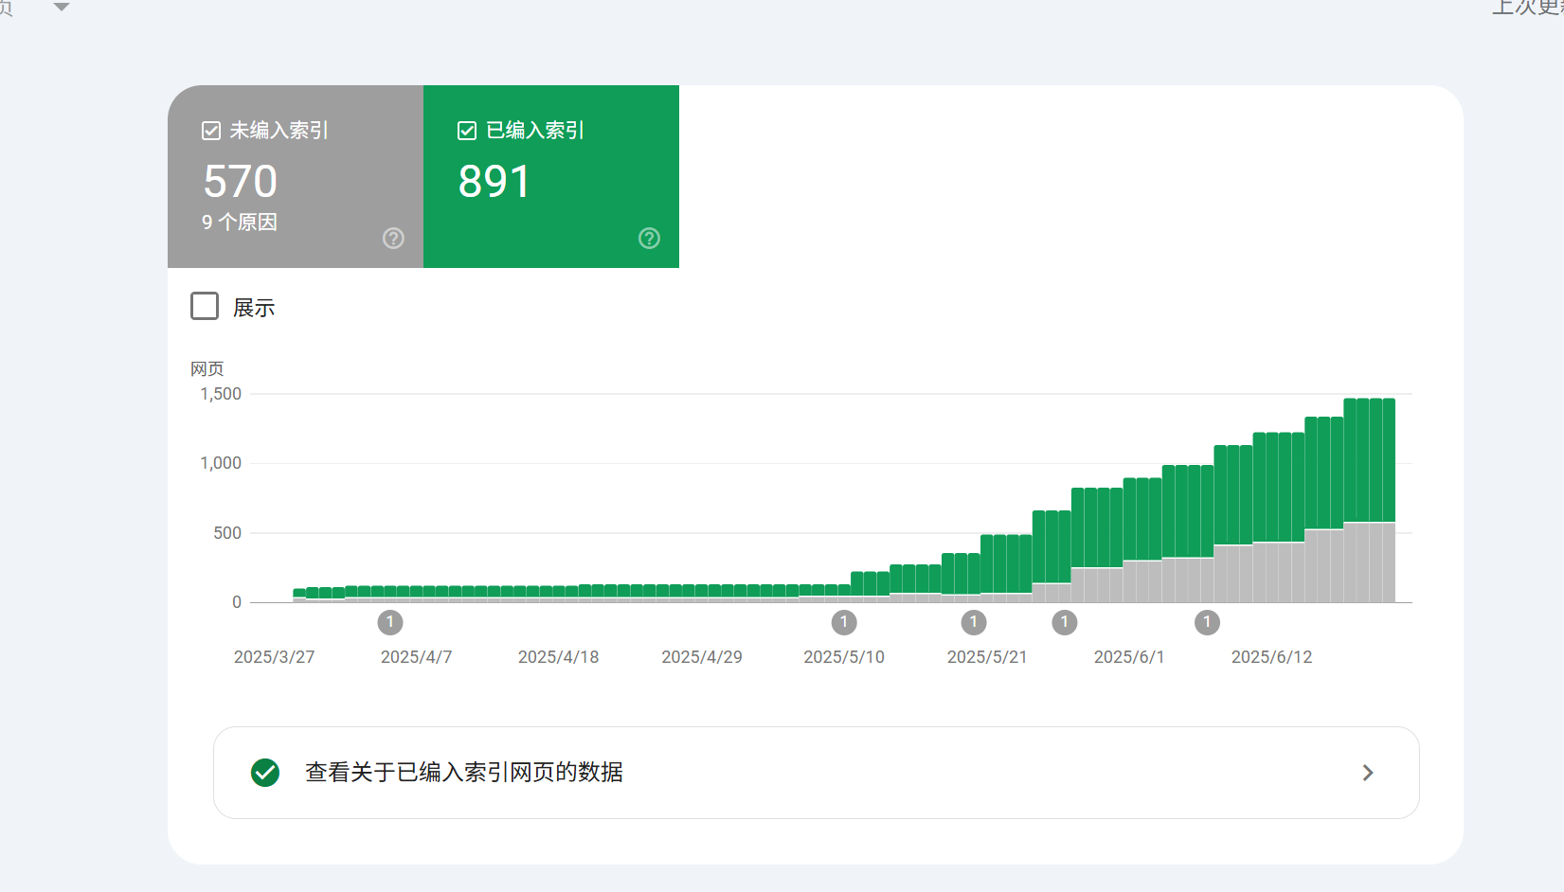Open the help tooltip on the 已编入索引 card
Image resolution: width=1564 pixels, height=892 pixels.
pyautogui.click(x=649, y=239)
